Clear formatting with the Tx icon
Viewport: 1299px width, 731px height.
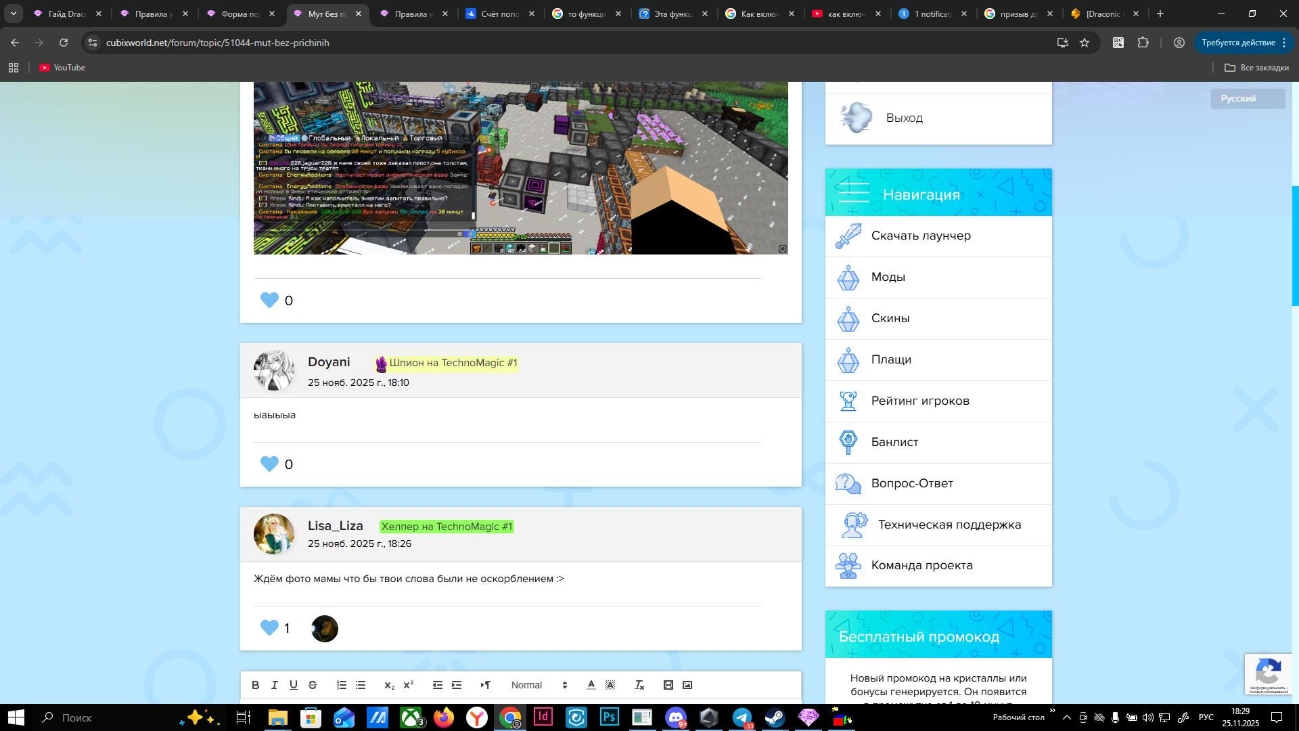(639, 685)
